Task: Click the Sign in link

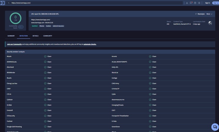Action: coord(208,3)
